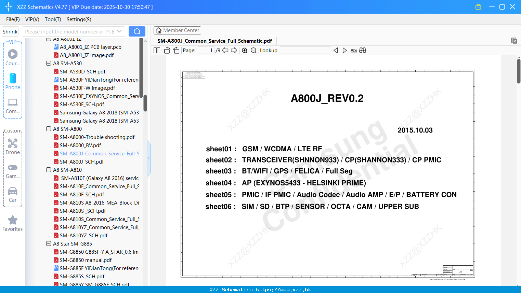Zoom in on the schematic page
This screenshot has width=521, height=293.
point(245,50)
